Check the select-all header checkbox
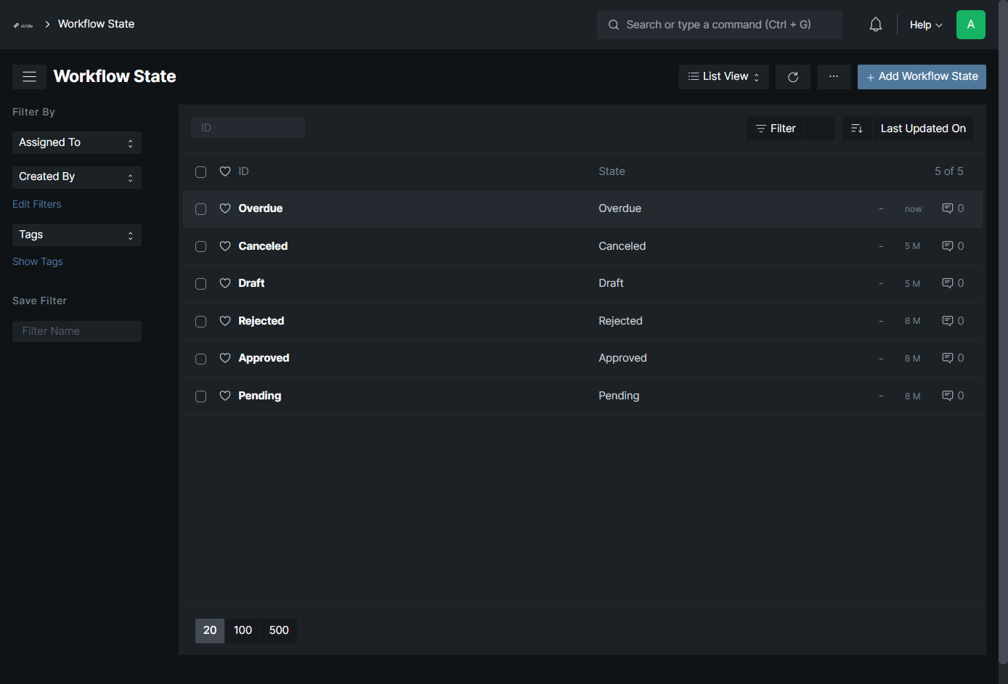Screen dimensions: 1008x684 click(x=201, y=172)
